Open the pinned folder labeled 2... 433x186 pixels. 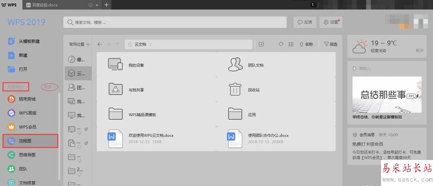point(78,171)
